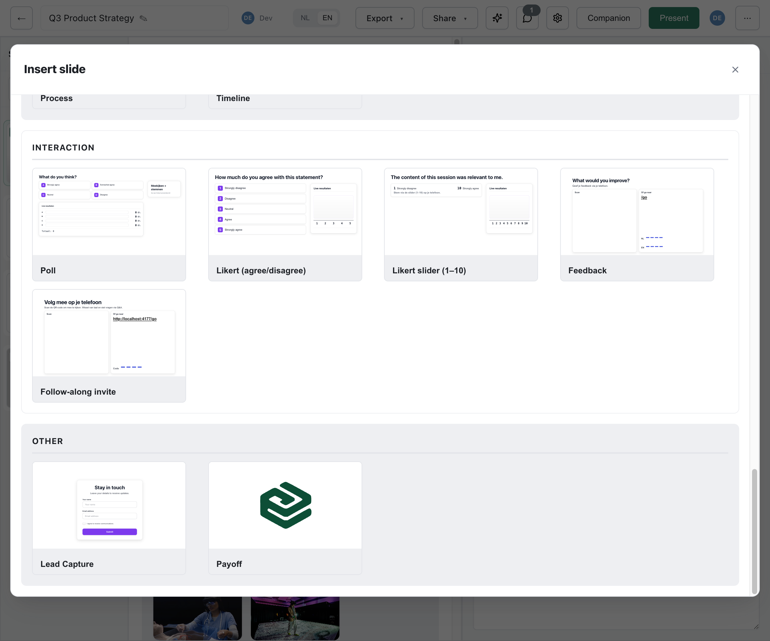Open the comments bubble with badge
The height and width of the screenshot is (641, 770).
tap(527, 18)
